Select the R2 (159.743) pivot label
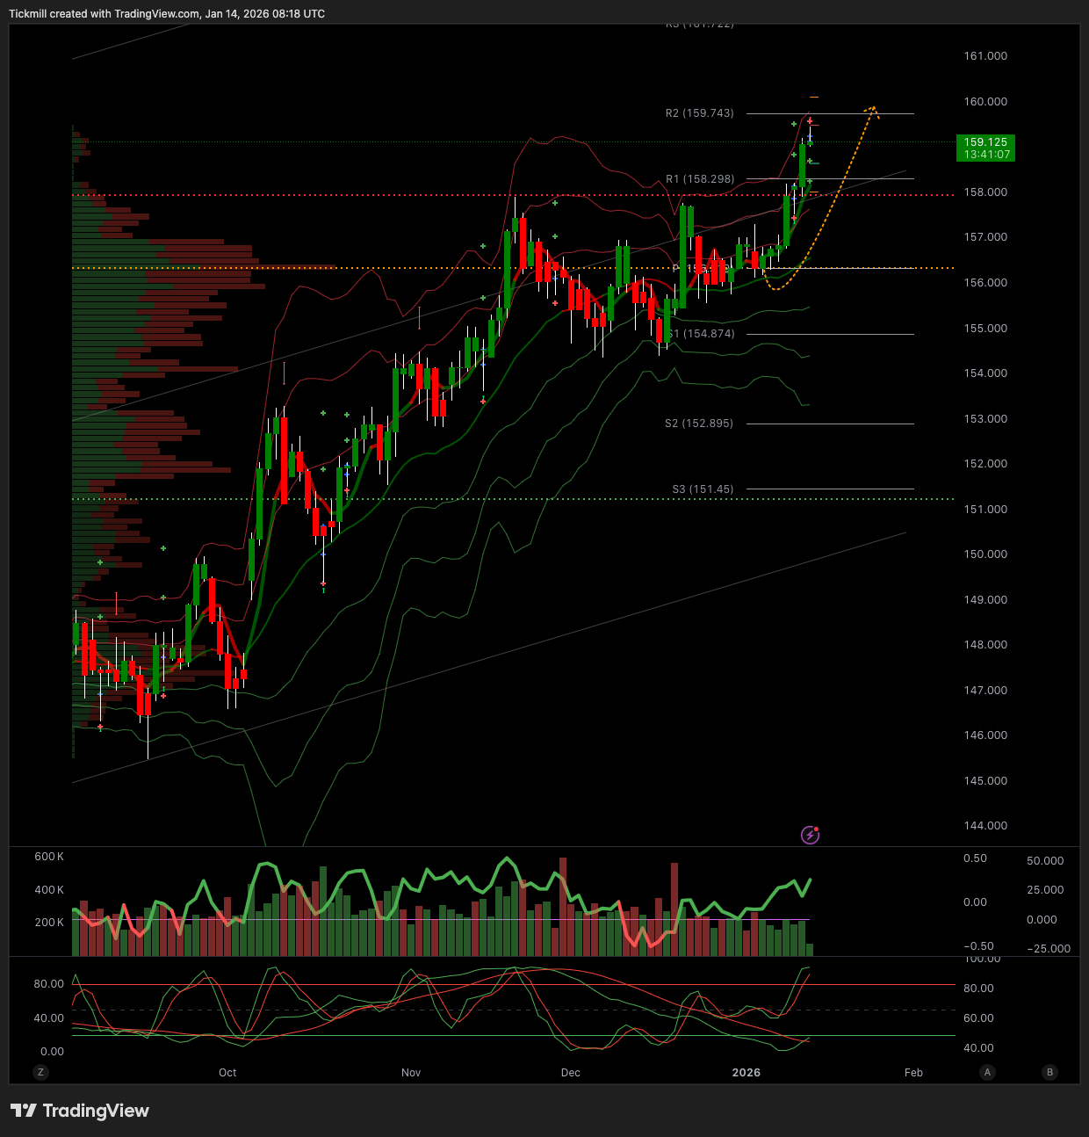The width and height of the screenshot is (1089, 1137). (699, 113)
